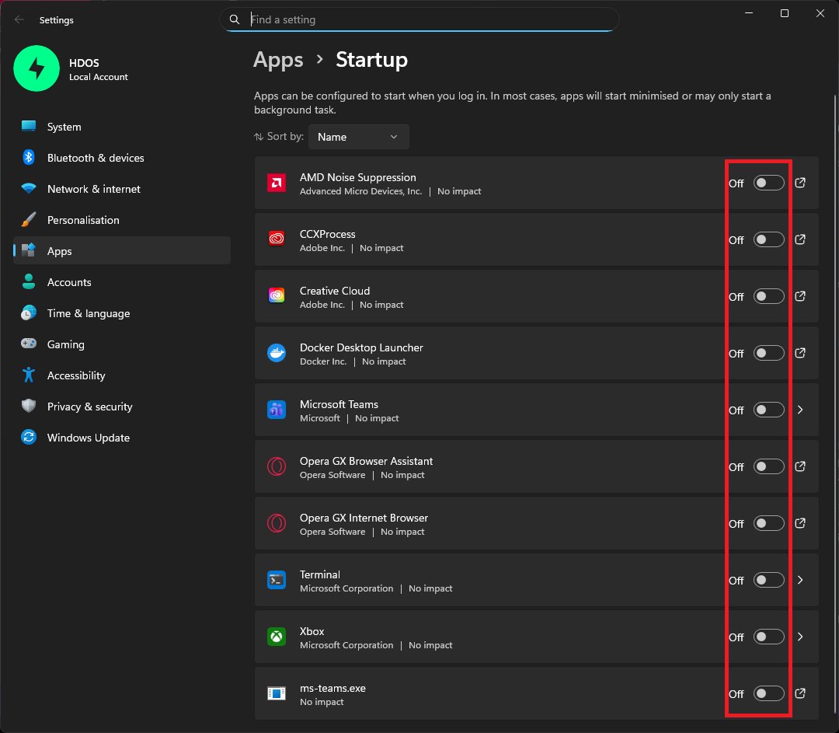
Task: Click the Xbox app icon
Action: pyautogui.click(x=276, y=637)
